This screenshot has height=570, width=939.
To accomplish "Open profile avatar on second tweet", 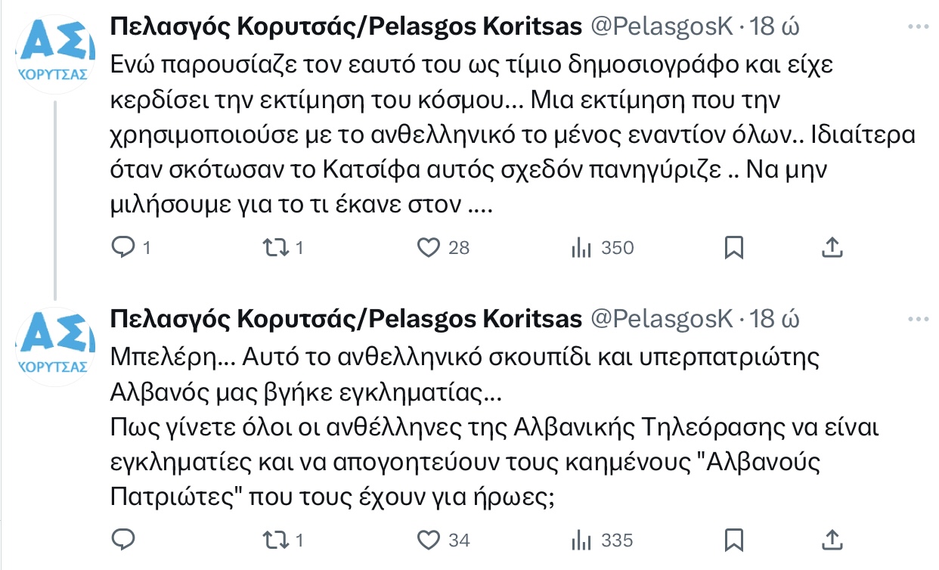I will tap(53, 349).
